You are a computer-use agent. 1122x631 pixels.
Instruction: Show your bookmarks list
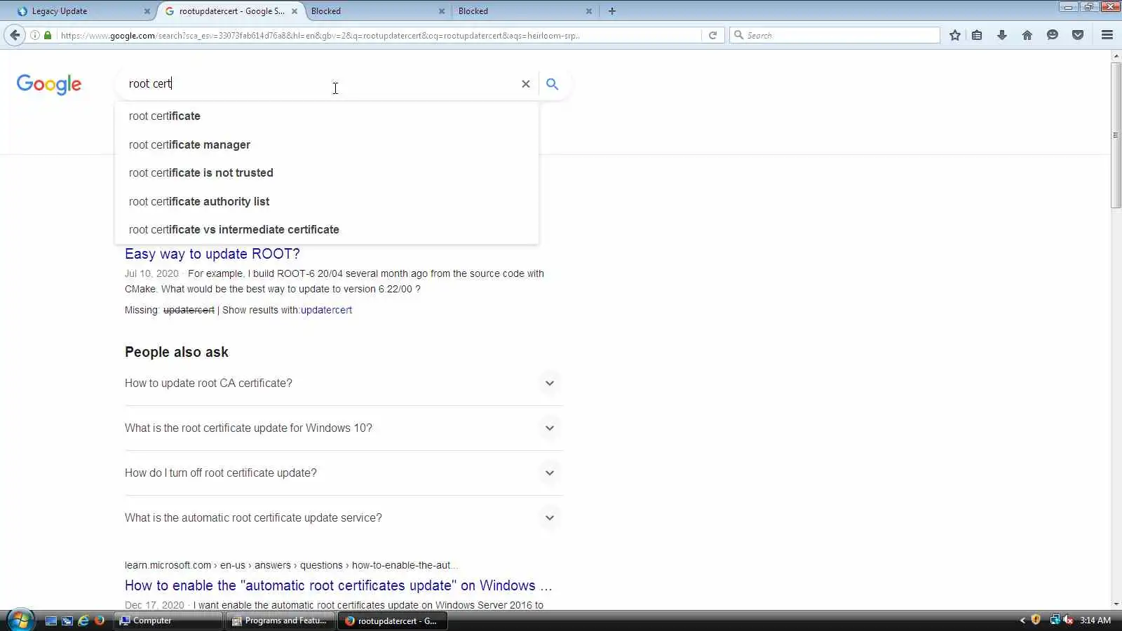pyautogui.click(x=977, y=35)
